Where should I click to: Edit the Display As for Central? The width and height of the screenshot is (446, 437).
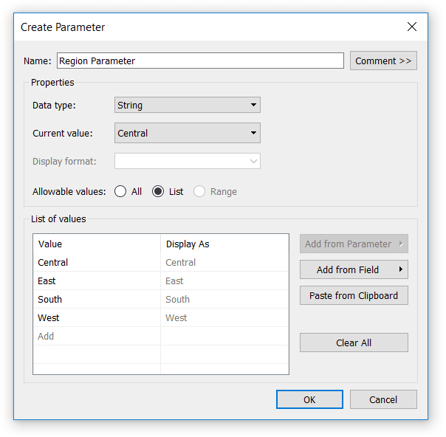click(x=224, y=263)
